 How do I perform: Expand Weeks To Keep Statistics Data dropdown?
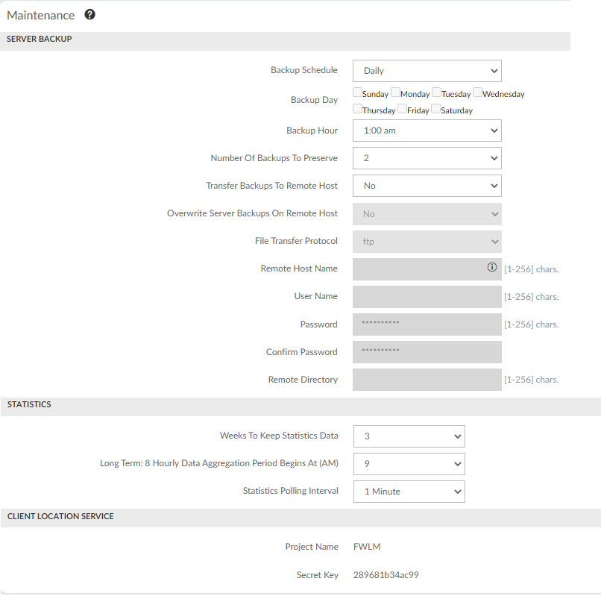[x=409, y=436]
